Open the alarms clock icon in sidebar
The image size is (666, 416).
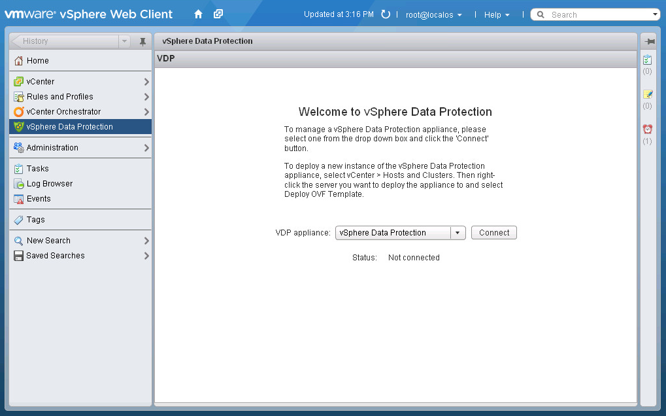click(647, 129)
